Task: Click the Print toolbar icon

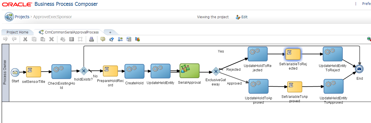Action: pyautogui.click(x=91, y=39)
